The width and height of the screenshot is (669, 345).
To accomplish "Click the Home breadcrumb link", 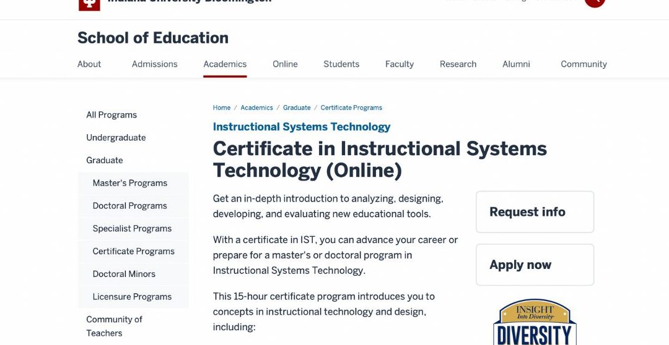I will coord(221,108).
